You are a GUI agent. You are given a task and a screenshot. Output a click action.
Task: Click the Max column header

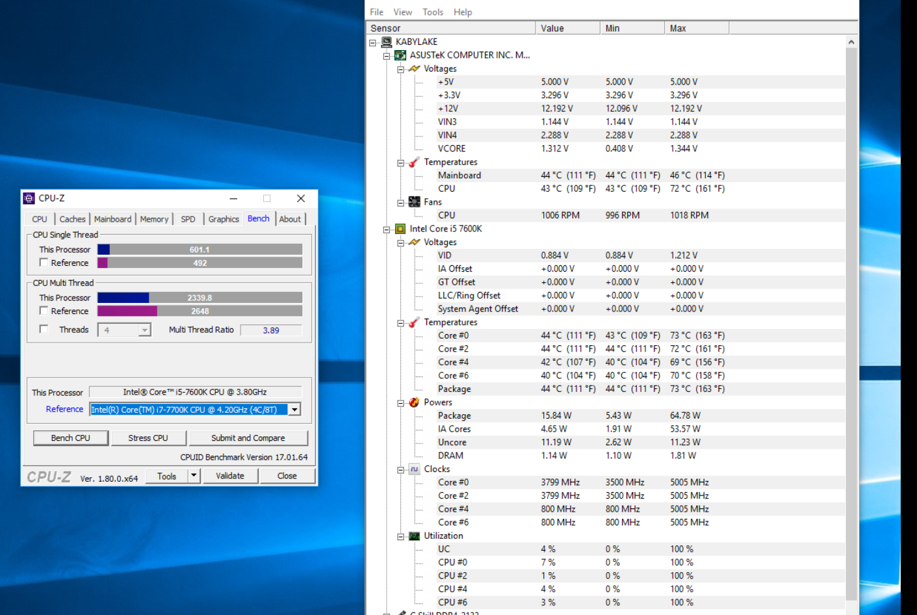pyautogui.click(x=697, y=28)
